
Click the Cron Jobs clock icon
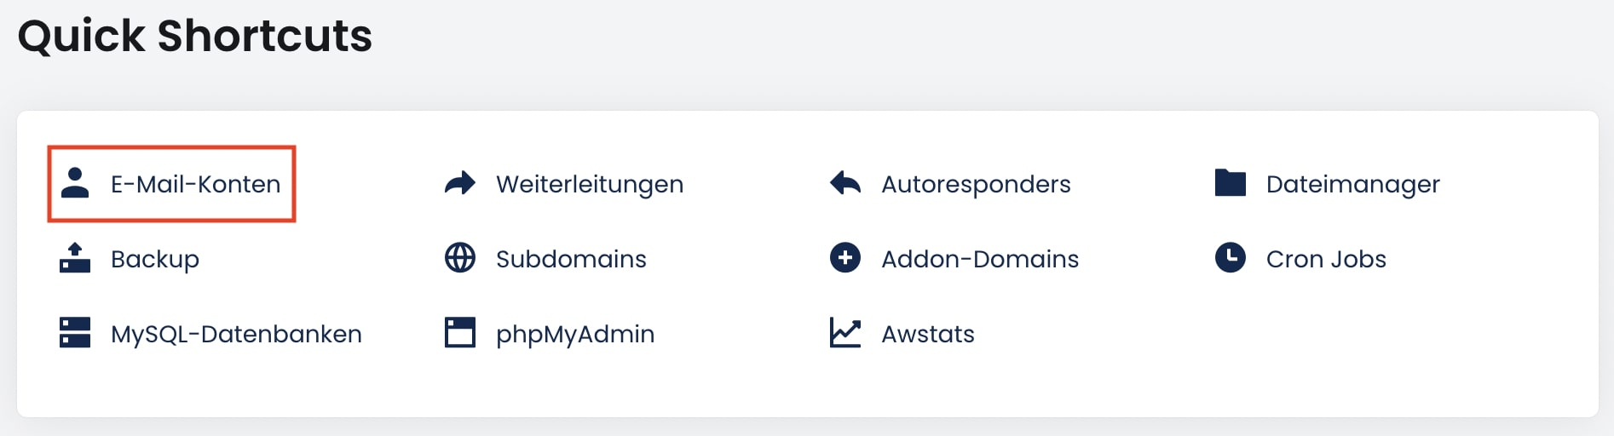point(1231,258)
